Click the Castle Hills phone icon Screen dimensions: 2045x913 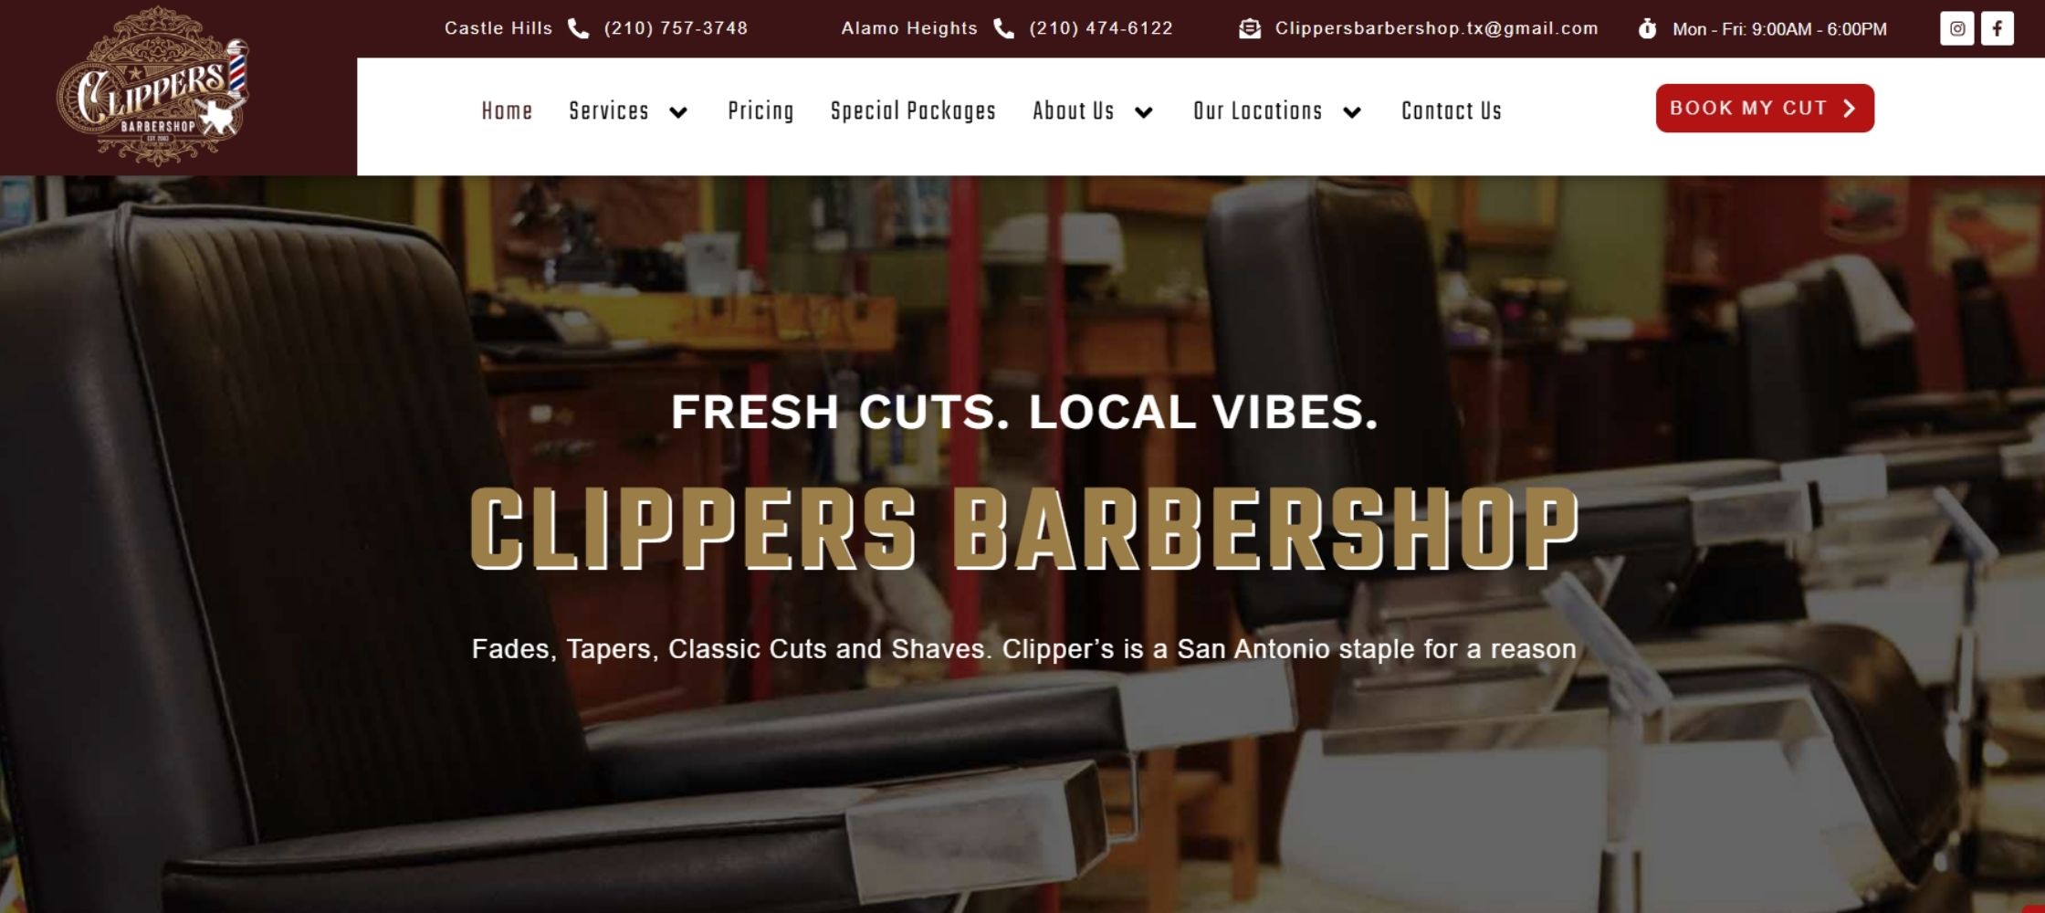click(x=578, y=28)
